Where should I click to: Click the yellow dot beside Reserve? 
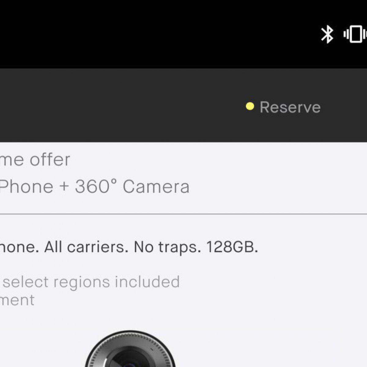(250, 106)
